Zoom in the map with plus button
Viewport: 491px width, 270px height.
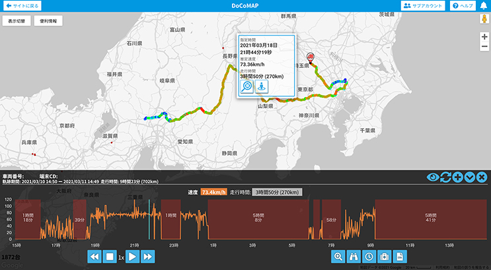(484, 37)
